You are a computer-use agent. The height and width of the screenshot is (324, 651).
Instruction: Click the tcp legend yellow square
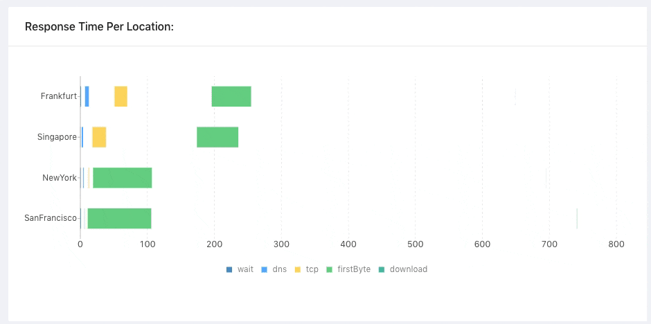(x=297, y=269)
